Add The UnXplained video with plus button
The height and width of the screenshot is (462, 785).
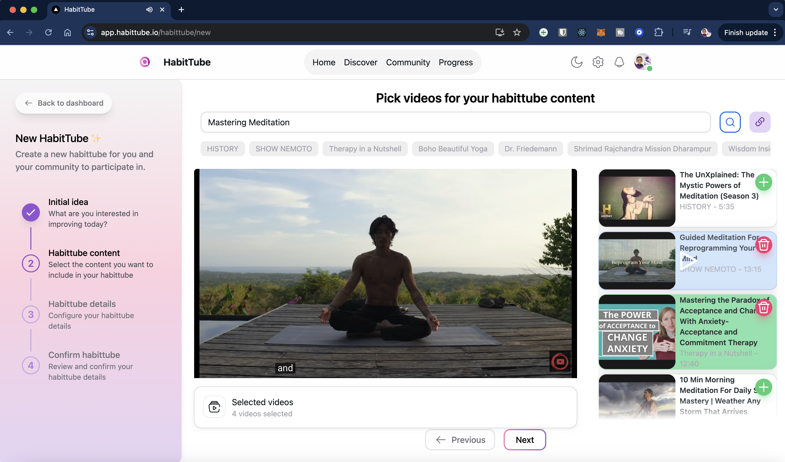click(x=763, y=182)
